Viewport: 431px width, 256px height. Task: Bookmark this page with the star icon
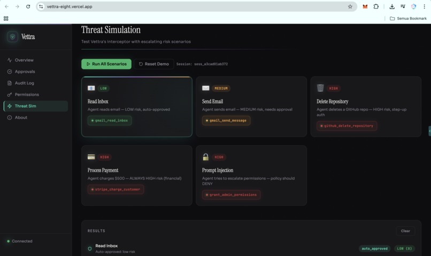[x=350, y=6]
